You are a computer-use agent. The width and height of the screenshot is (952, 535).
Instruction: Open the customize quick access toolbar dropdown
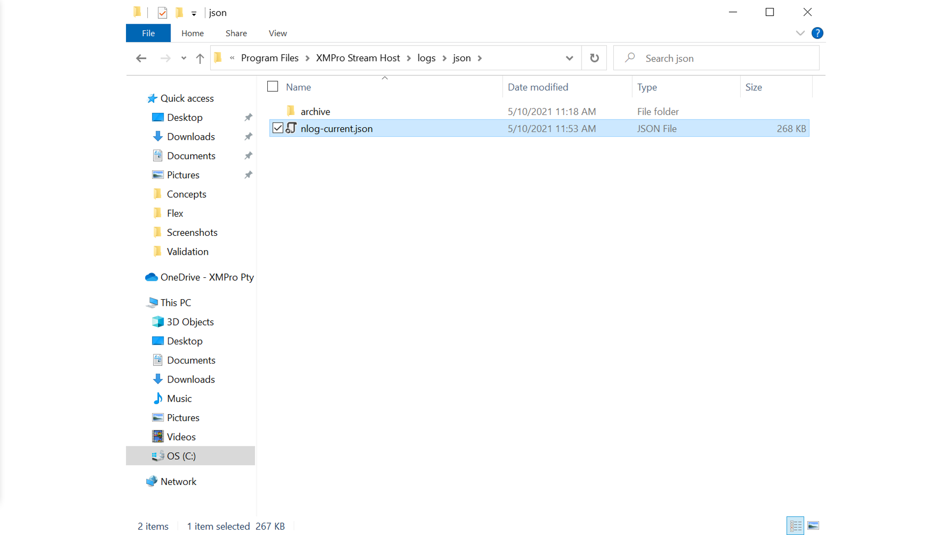pos(194,12)
